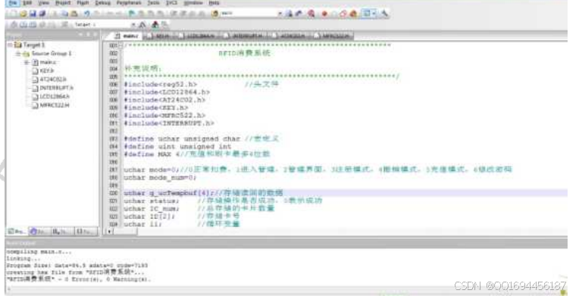
Task: Open the Project menu
Action: click(63, 2)
